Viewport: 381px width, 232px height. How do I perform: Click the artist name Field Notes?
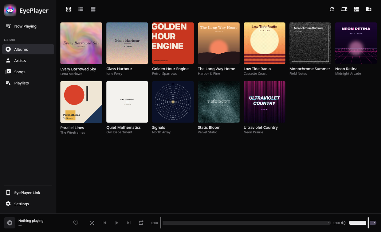[x=298, y=74]
